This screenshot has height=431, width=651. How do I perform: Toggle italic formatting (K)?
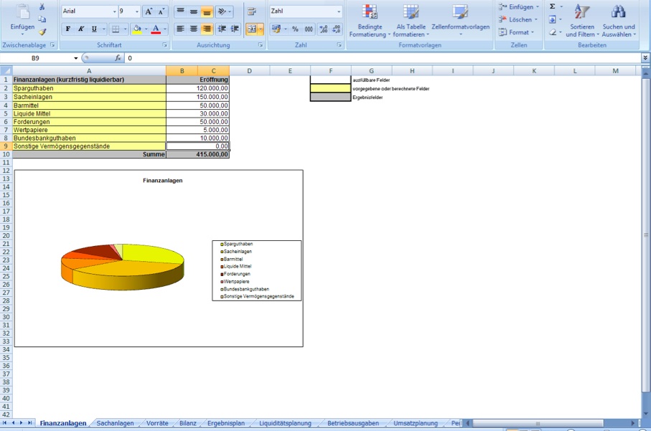click(x=81, y=29)
